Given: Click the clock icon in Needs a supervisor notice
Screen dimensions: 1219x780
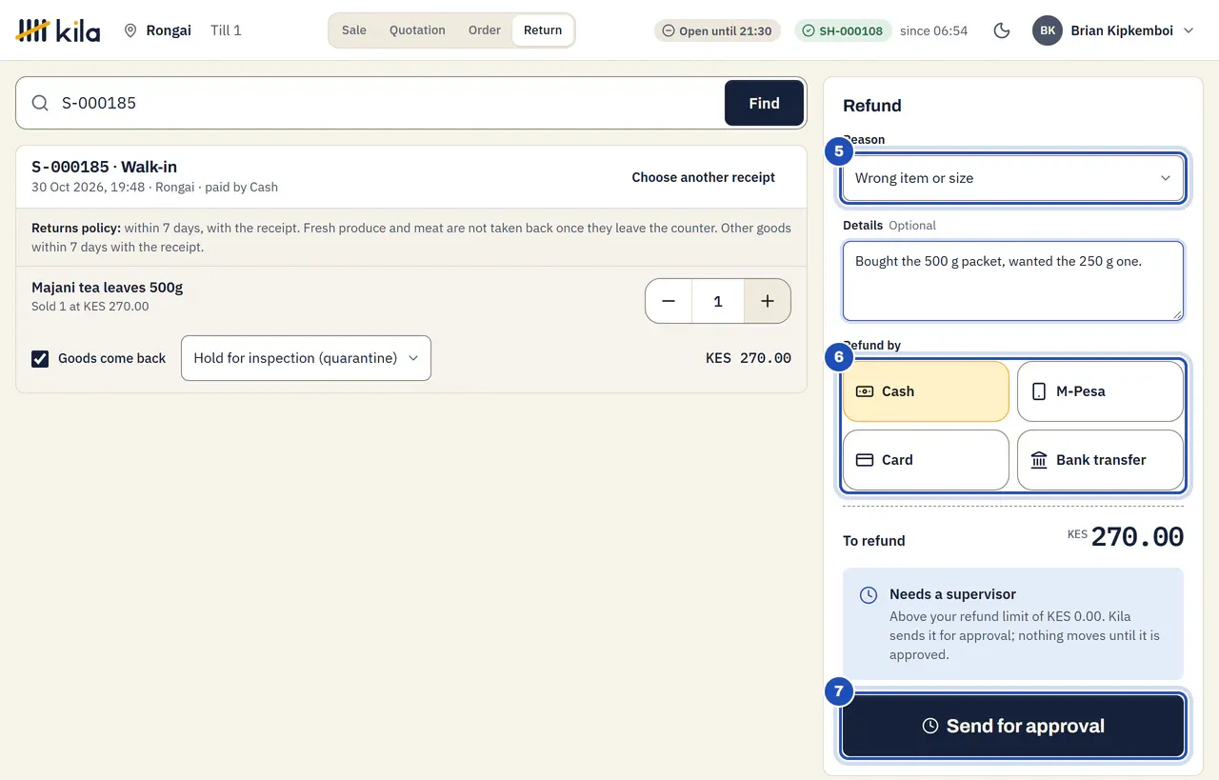Looking at the screenshot, I should [869, 595].
